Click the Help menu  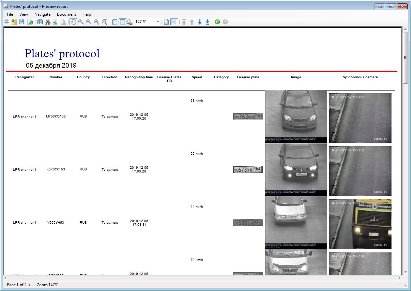point(87,14)
